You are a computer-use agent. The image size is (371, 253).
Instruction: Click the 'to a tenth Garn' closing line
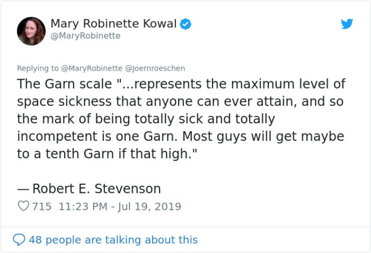coord(107,154)
